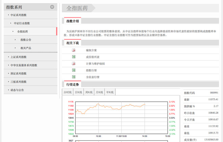Expand the 上证系列指数 arrow
The image size is (223, 142).
coord(8,57)
